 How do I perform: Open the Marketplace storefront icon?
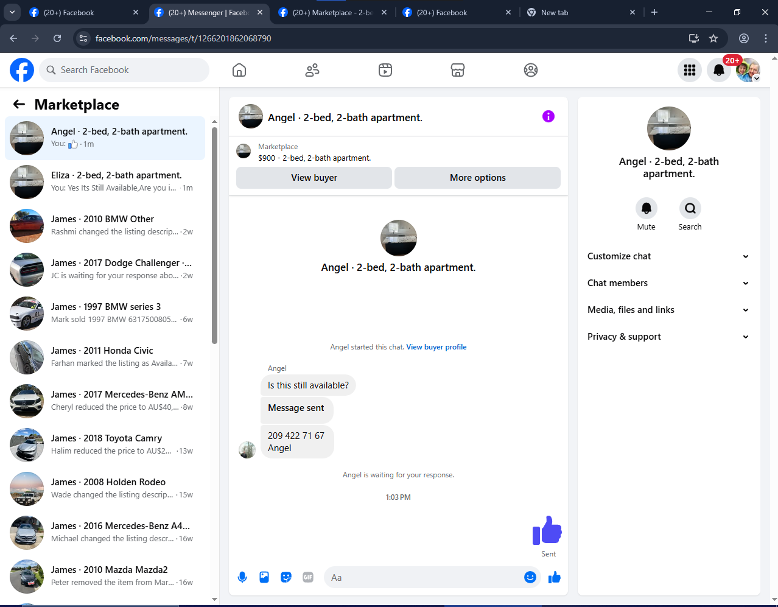(x=458, y=70)
